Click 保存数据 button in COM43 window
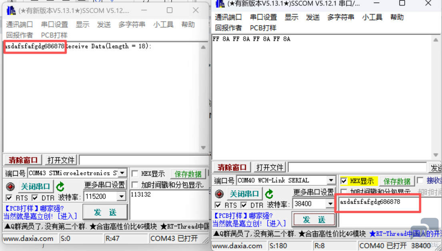The width and height of the screenshot is (442, 251). point(188,174)
